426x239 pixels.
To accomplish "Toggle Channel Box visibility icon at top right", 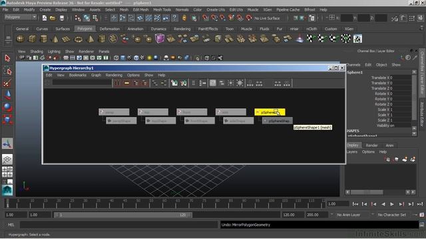I will (421, 18).
